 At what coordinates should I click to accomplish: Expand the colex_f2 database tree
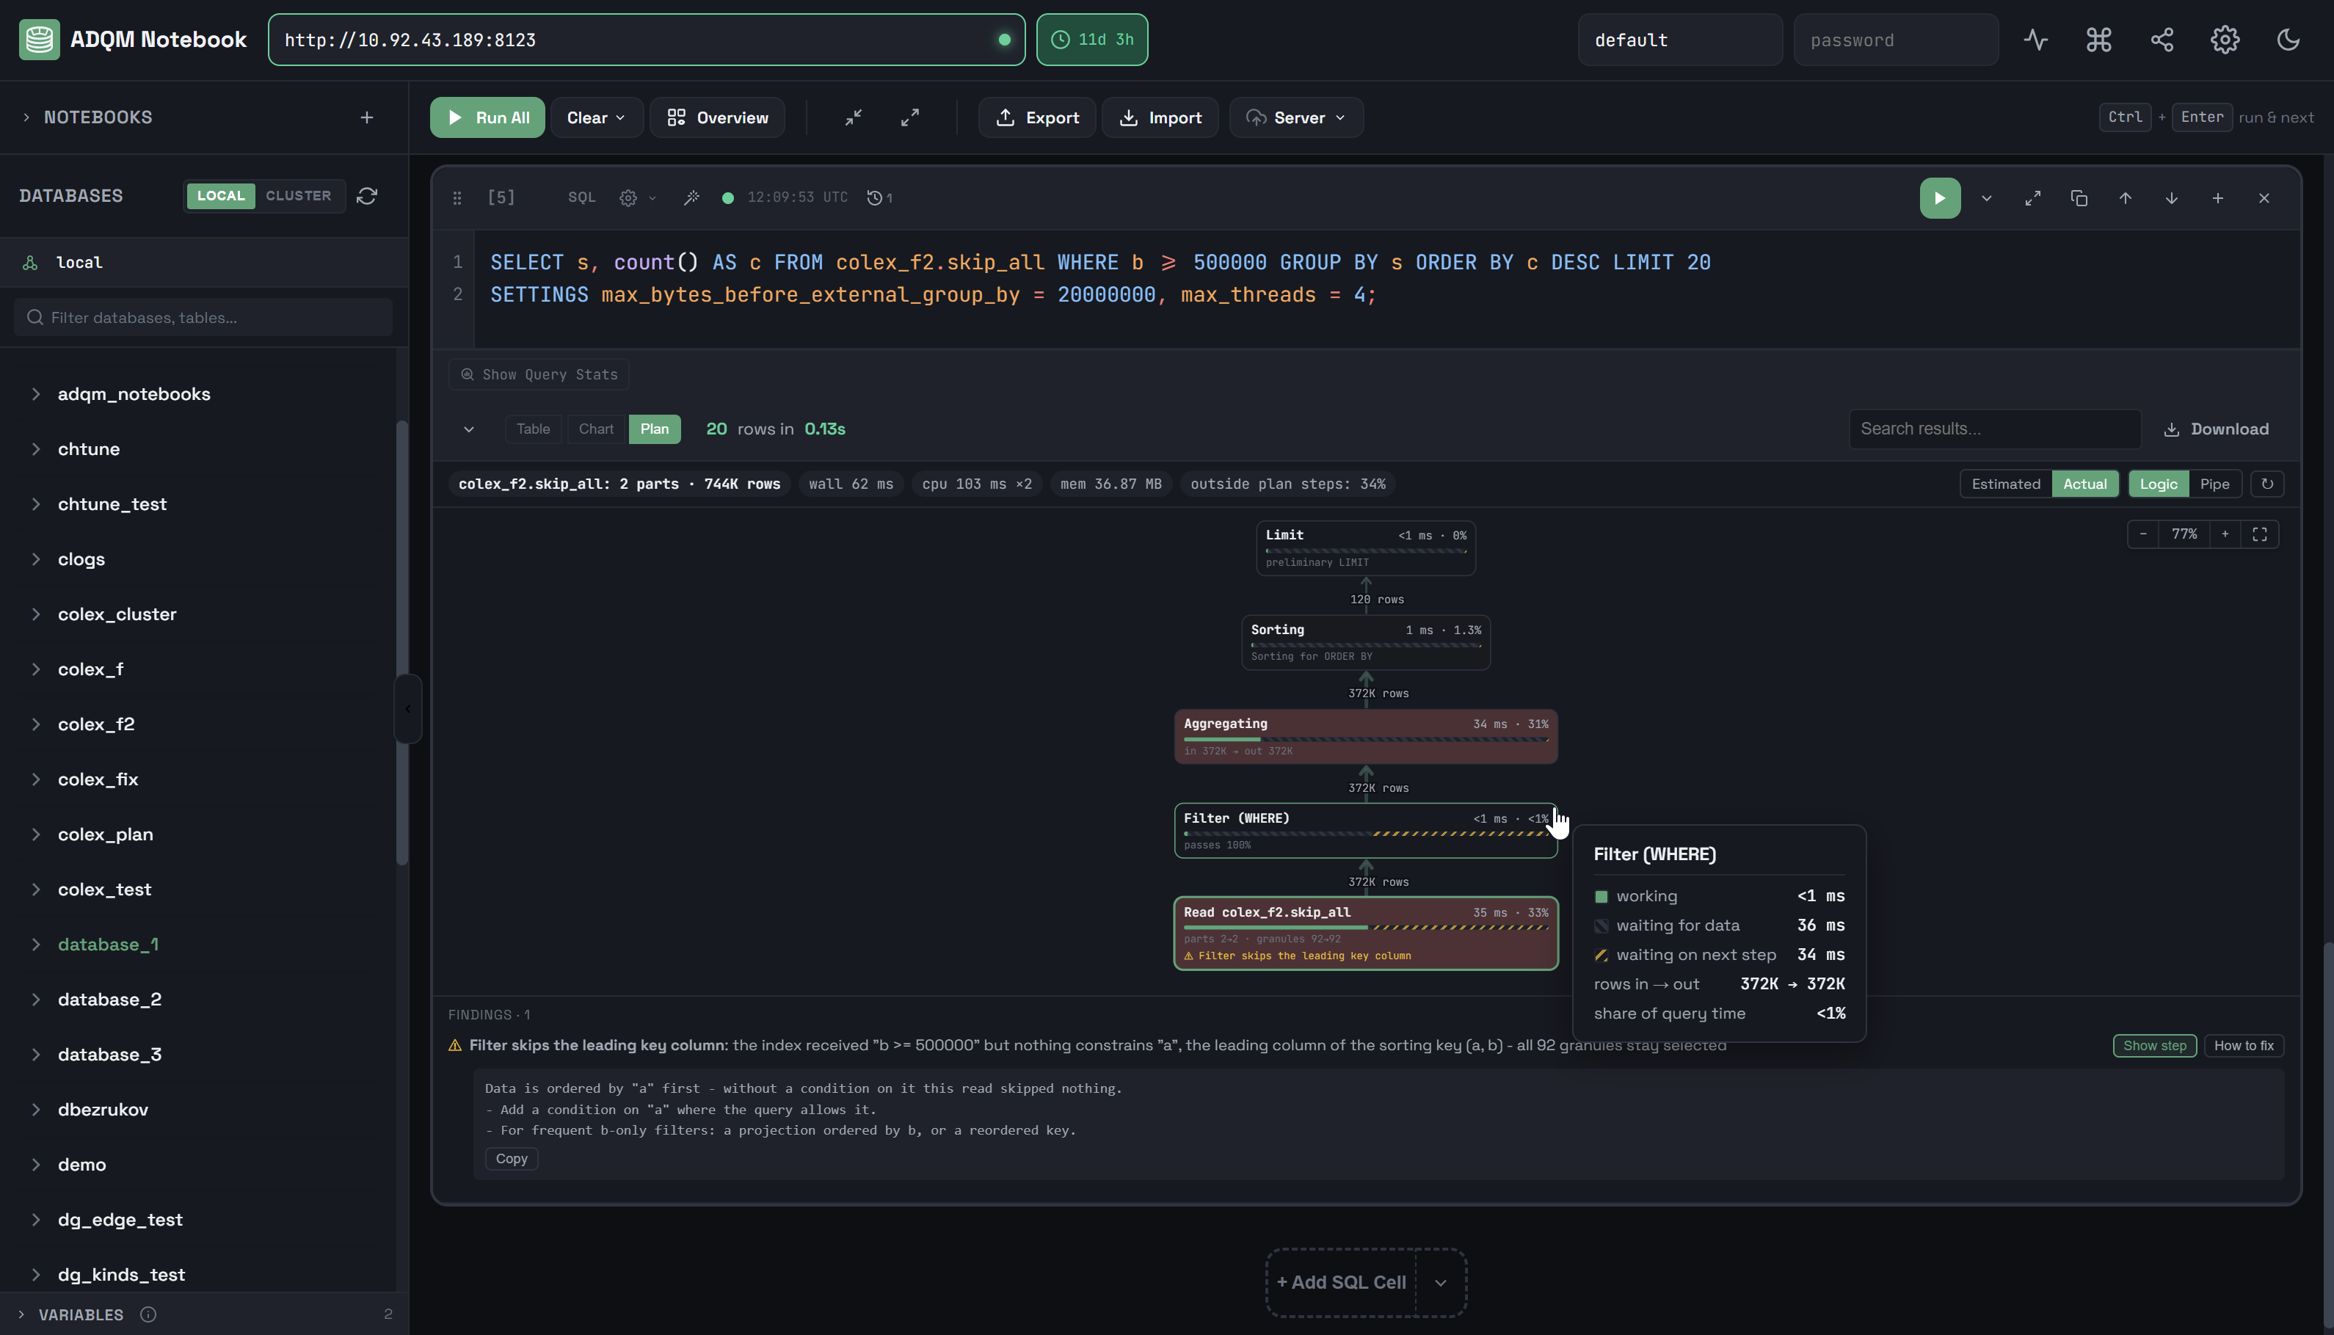tap(37, 724)
